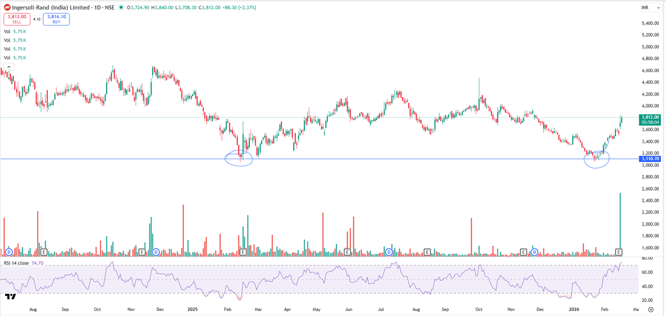The image size is (666, 316).
Task: Open the dividend marker in late November 2024
Action: coord(156,252)
